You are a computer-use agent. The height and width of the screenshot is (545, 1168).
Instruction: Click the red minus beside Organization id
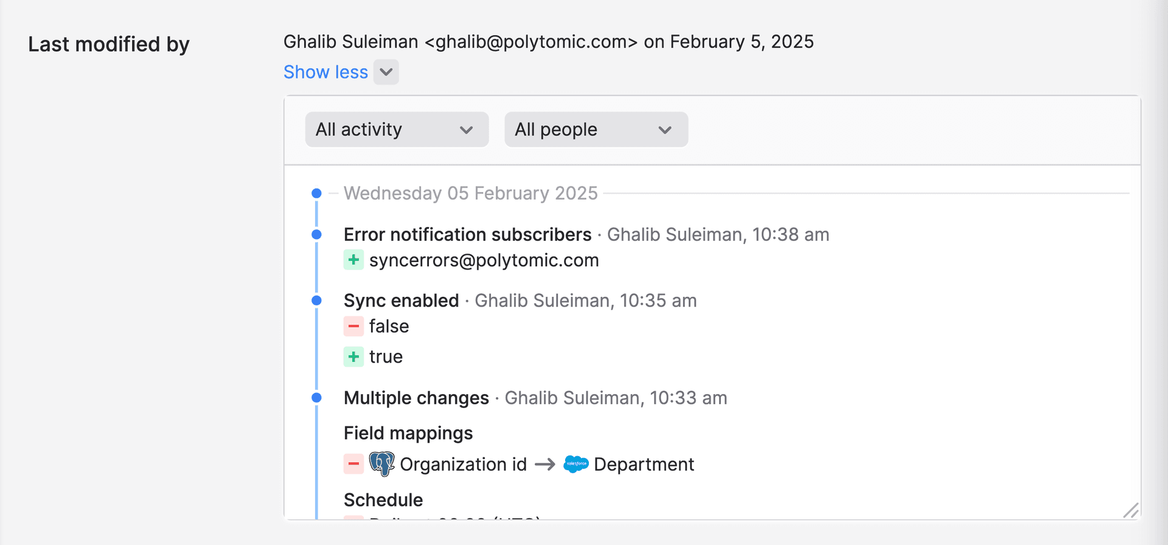353,464
